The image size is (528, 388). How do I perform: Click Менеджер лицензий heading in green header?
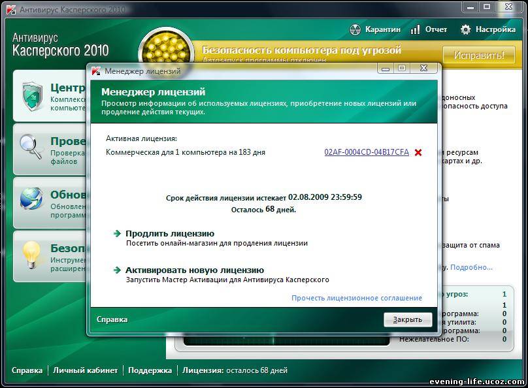click(x=153, y=92)
